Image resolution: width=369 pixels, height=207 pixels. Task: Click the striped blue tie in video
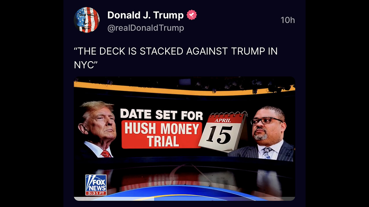tap(267, 153)
